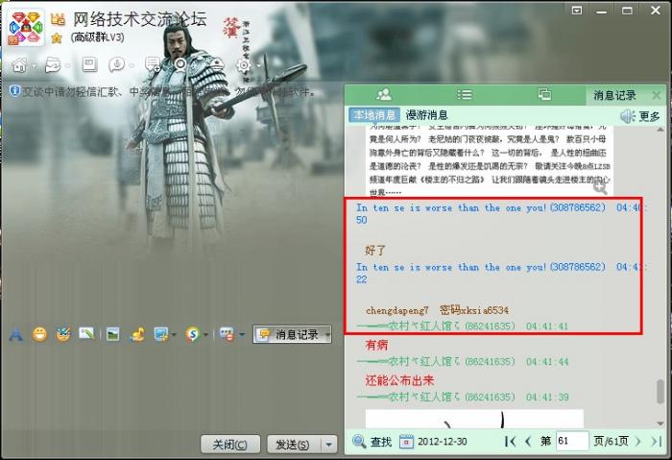The image size is (672, 460).
Task: Click the message text 有病
Action: [376, 345]
